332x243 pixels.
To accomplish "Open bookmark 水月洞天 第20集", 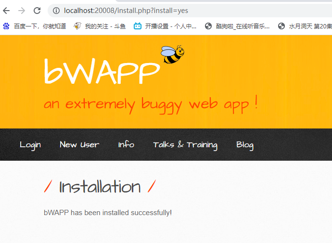I will coord(310,26).
